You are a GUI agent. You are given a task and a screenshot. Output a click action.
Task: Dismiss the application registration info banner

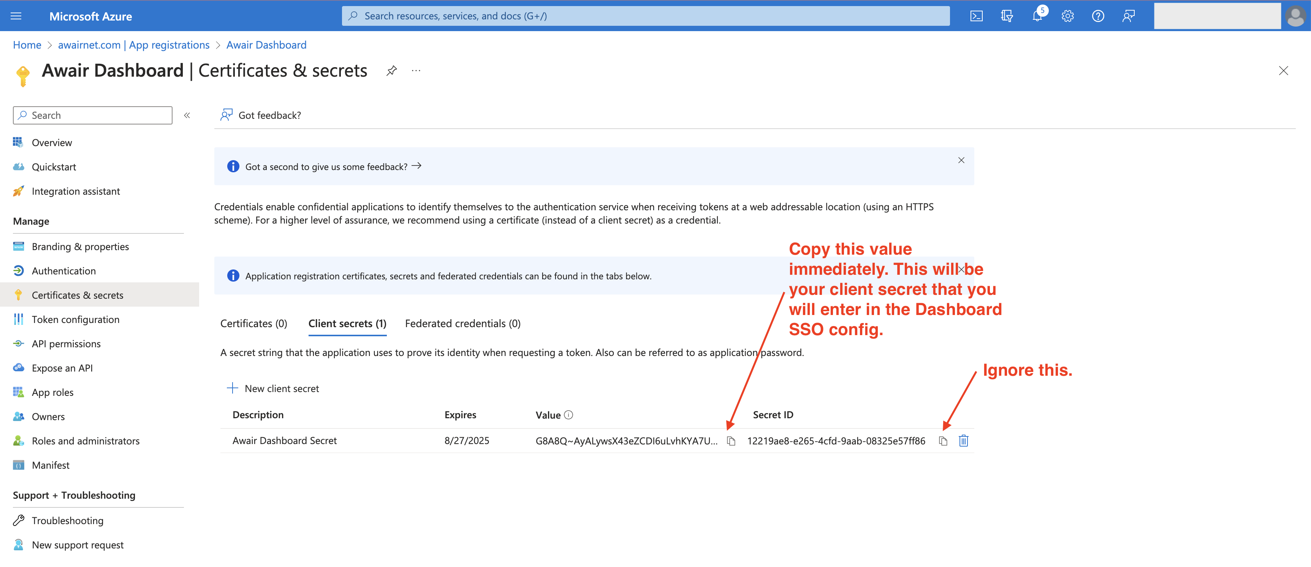point(961,270)
